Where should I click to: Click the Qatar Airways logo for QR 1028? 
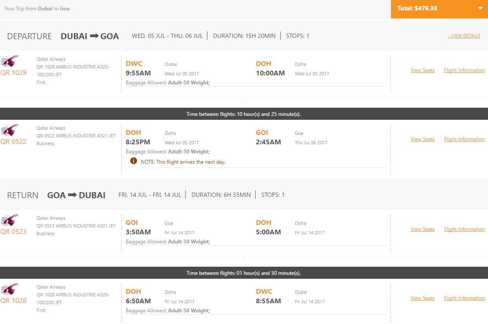(x=9, y=289)
